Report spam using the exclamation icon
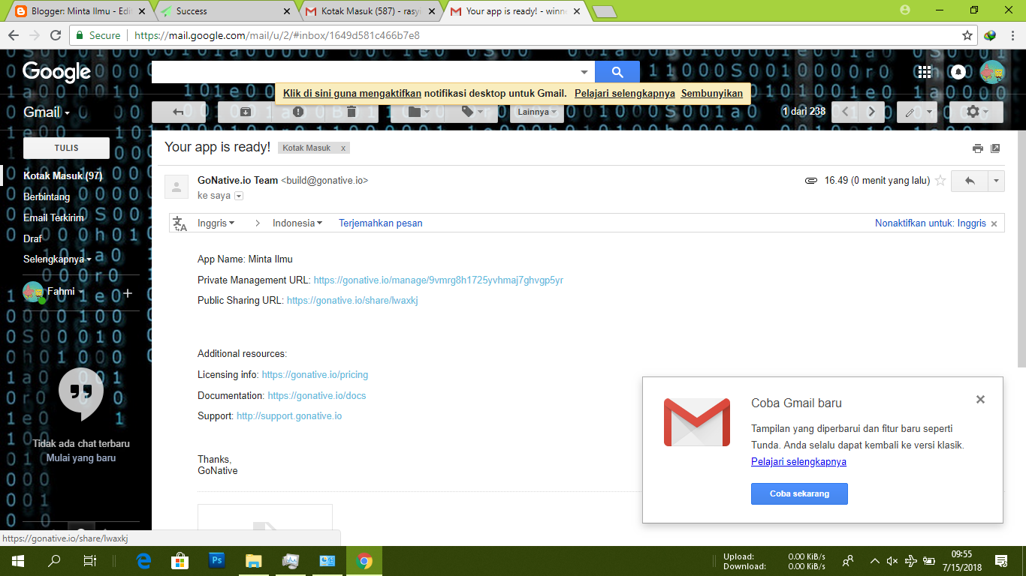The width and height of the screenshot is (1026, 576). [x=298, y=112]
